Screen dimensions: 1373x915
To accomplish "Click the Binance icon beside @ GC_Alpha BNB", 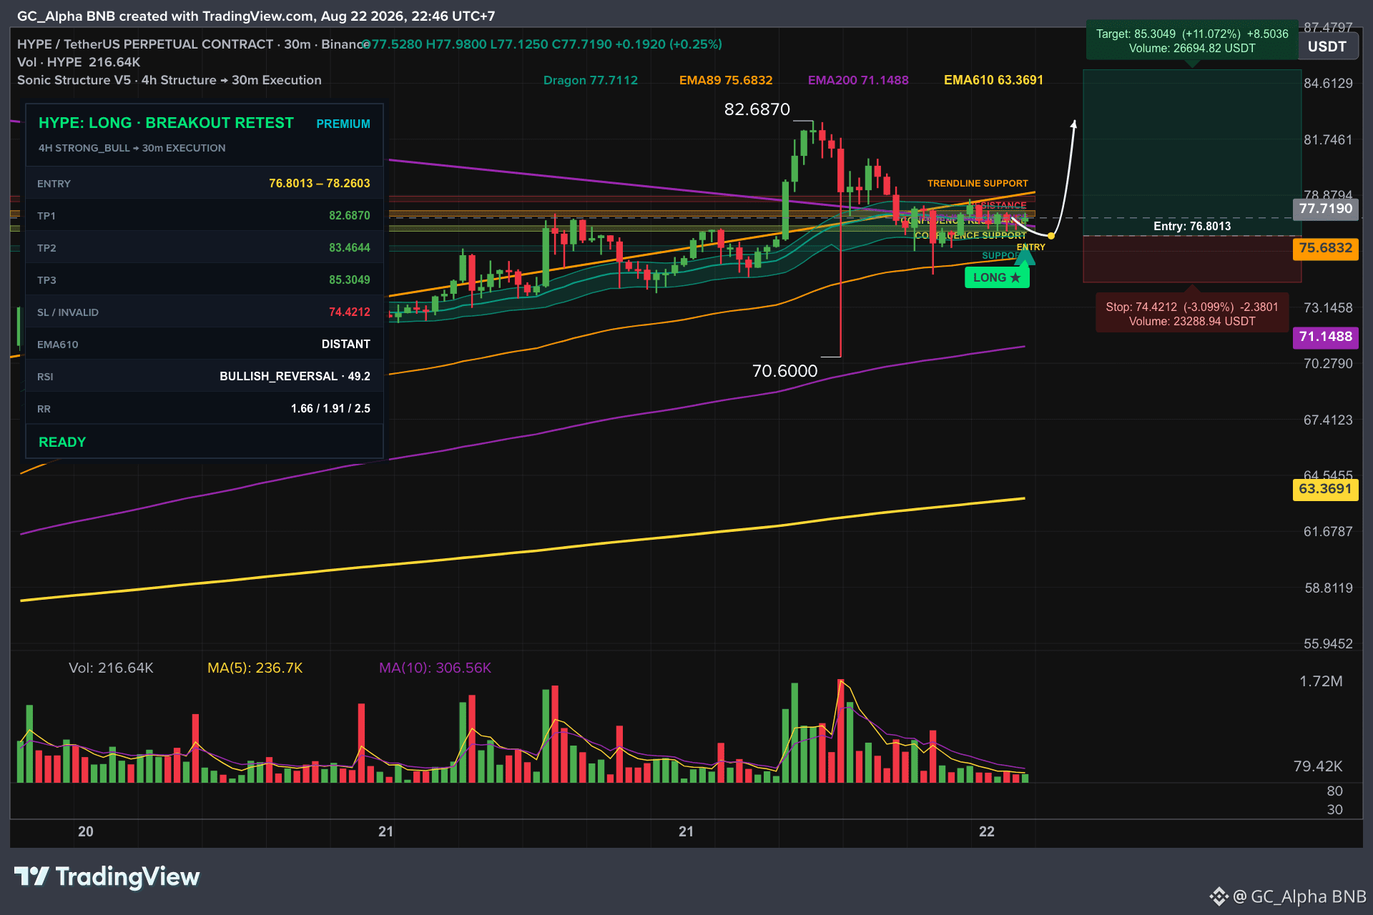I will point(1219,896).
